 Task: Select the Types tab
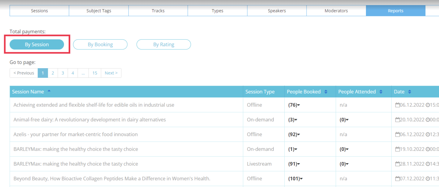coord(217,11)
